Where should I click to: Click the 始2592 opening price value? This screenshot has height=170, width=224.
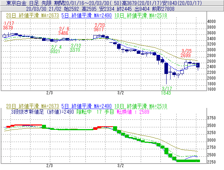pyautogui.click(x=71, y=9)
